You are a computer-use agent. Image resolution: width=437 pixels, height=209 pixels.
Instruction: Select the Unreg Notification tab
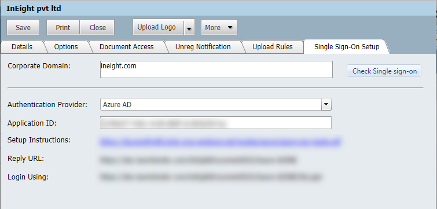coord(203,47)
